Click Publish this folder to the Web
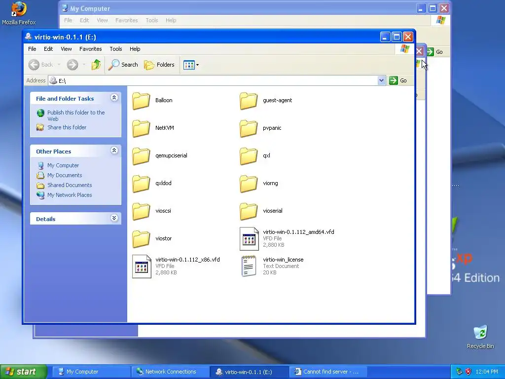This screenshot has height=379, width=505. (76, 115)
